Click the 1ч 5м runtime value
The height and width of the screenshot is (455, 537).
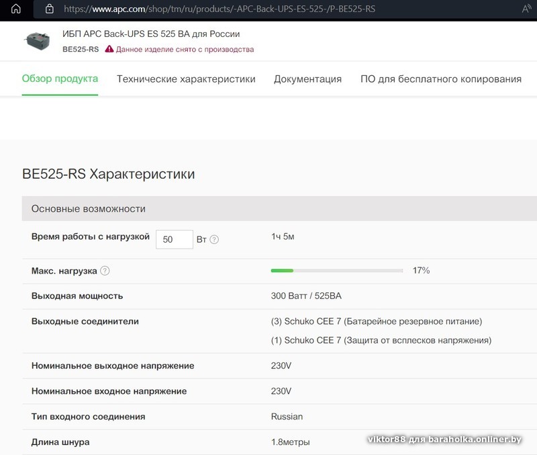tap(283, 237)
